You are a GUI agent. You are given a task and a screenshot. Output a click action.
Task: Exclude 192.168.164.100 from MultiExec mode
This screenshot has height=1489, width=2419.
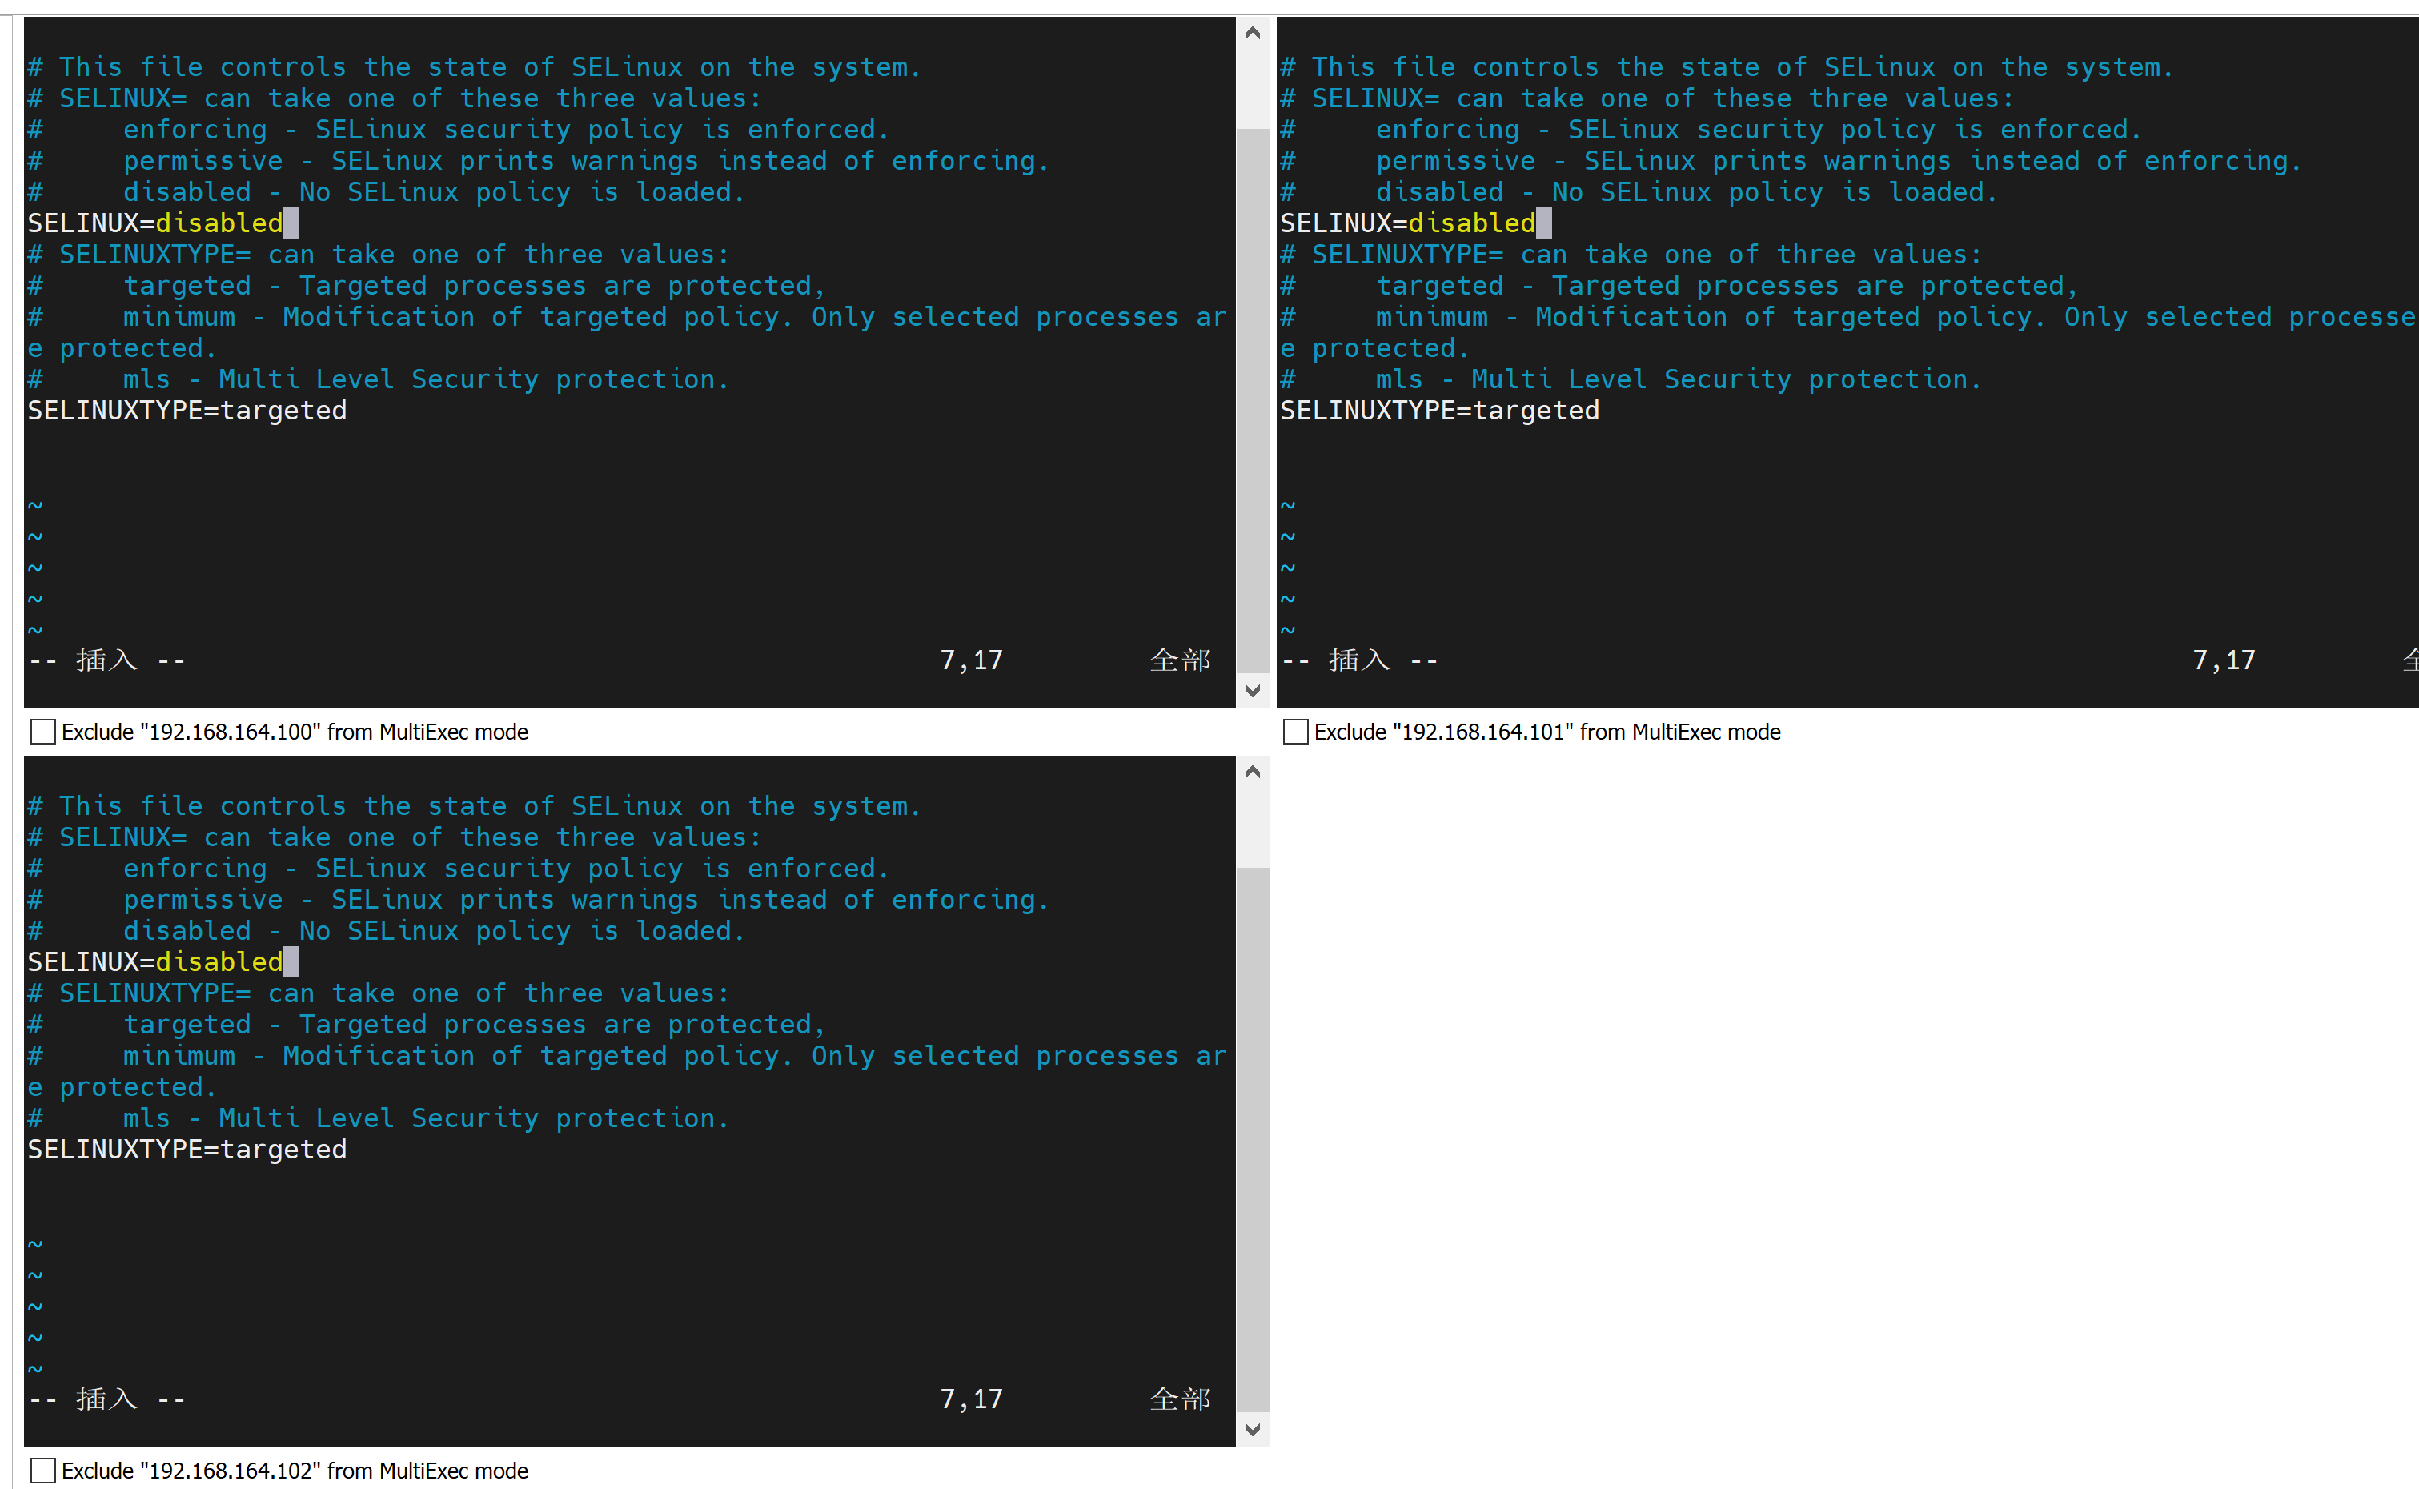coord(42,732)
